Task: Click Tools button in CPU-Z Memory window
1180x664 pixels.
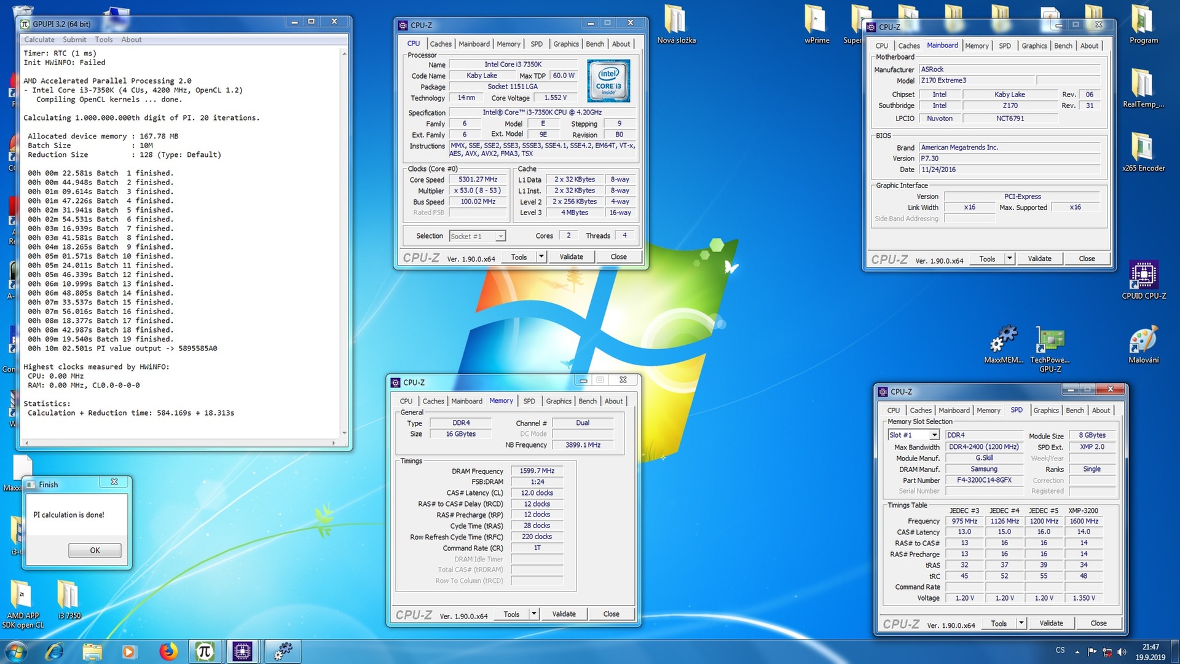Action: 511,614
